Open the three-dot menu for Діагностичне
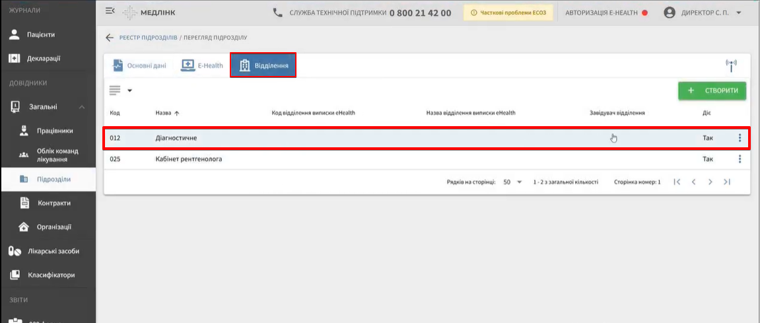 740,138
